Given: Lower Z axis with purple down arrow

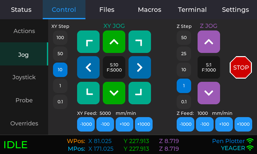Looking at the screenshot, I should 209,93.
